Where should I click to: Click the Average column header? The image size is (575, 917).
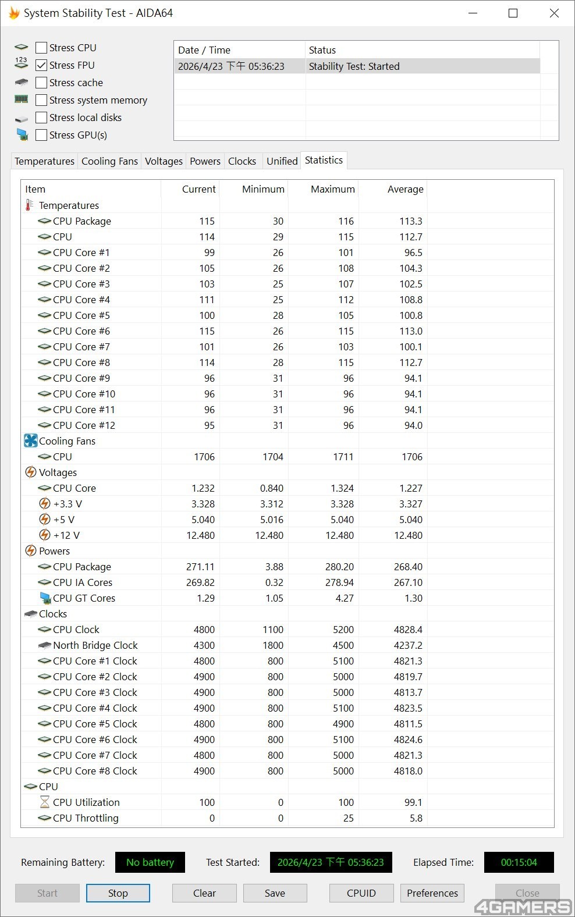(x=392, y=189)
